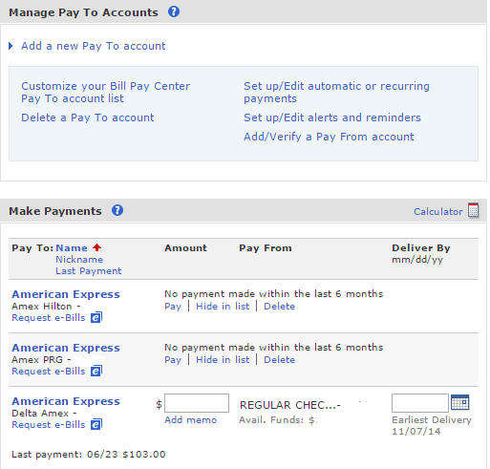
Task: Open Set up/Edit automatic or recurring payments
Action: pyautogui.click(x=336, y=92)
